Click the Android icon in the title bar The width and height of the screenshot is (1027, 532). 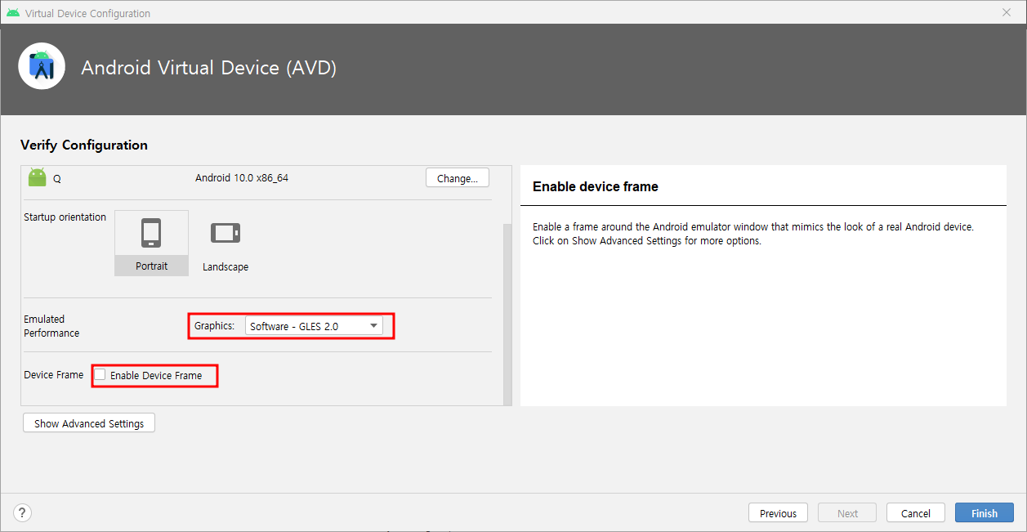coord(13,13)
